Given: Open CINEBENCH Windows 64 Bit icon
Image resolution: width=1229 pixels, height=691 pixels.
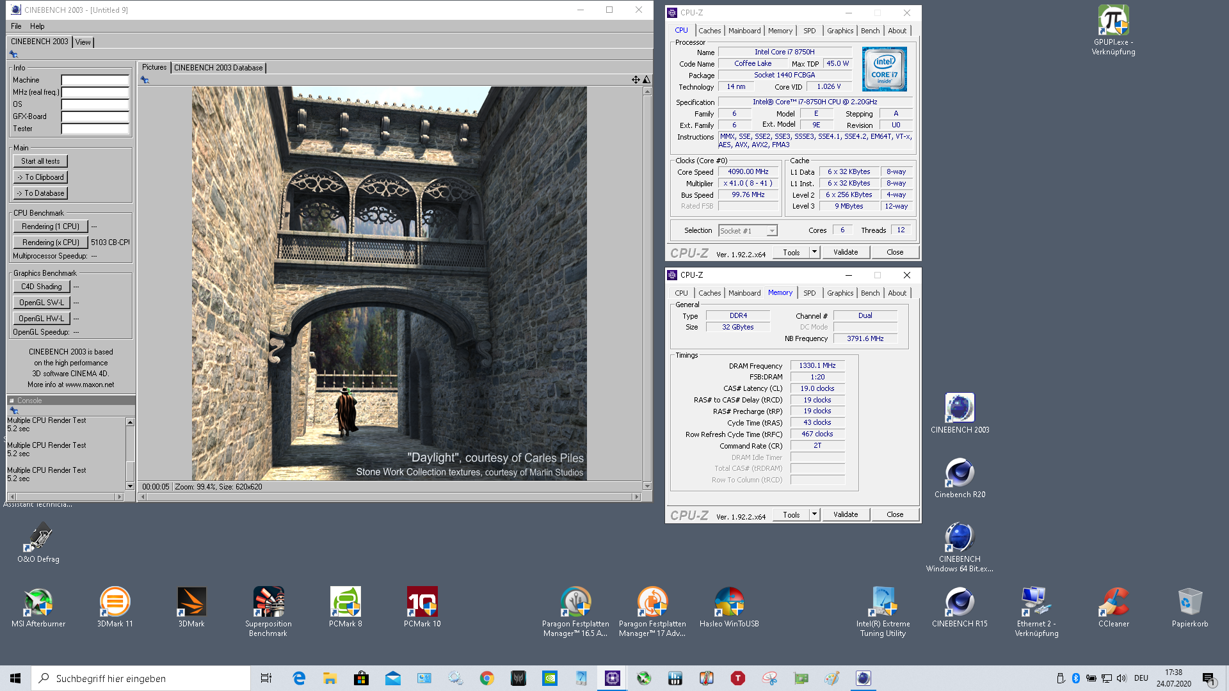Looking at the screenshot, I should (960, 547).
